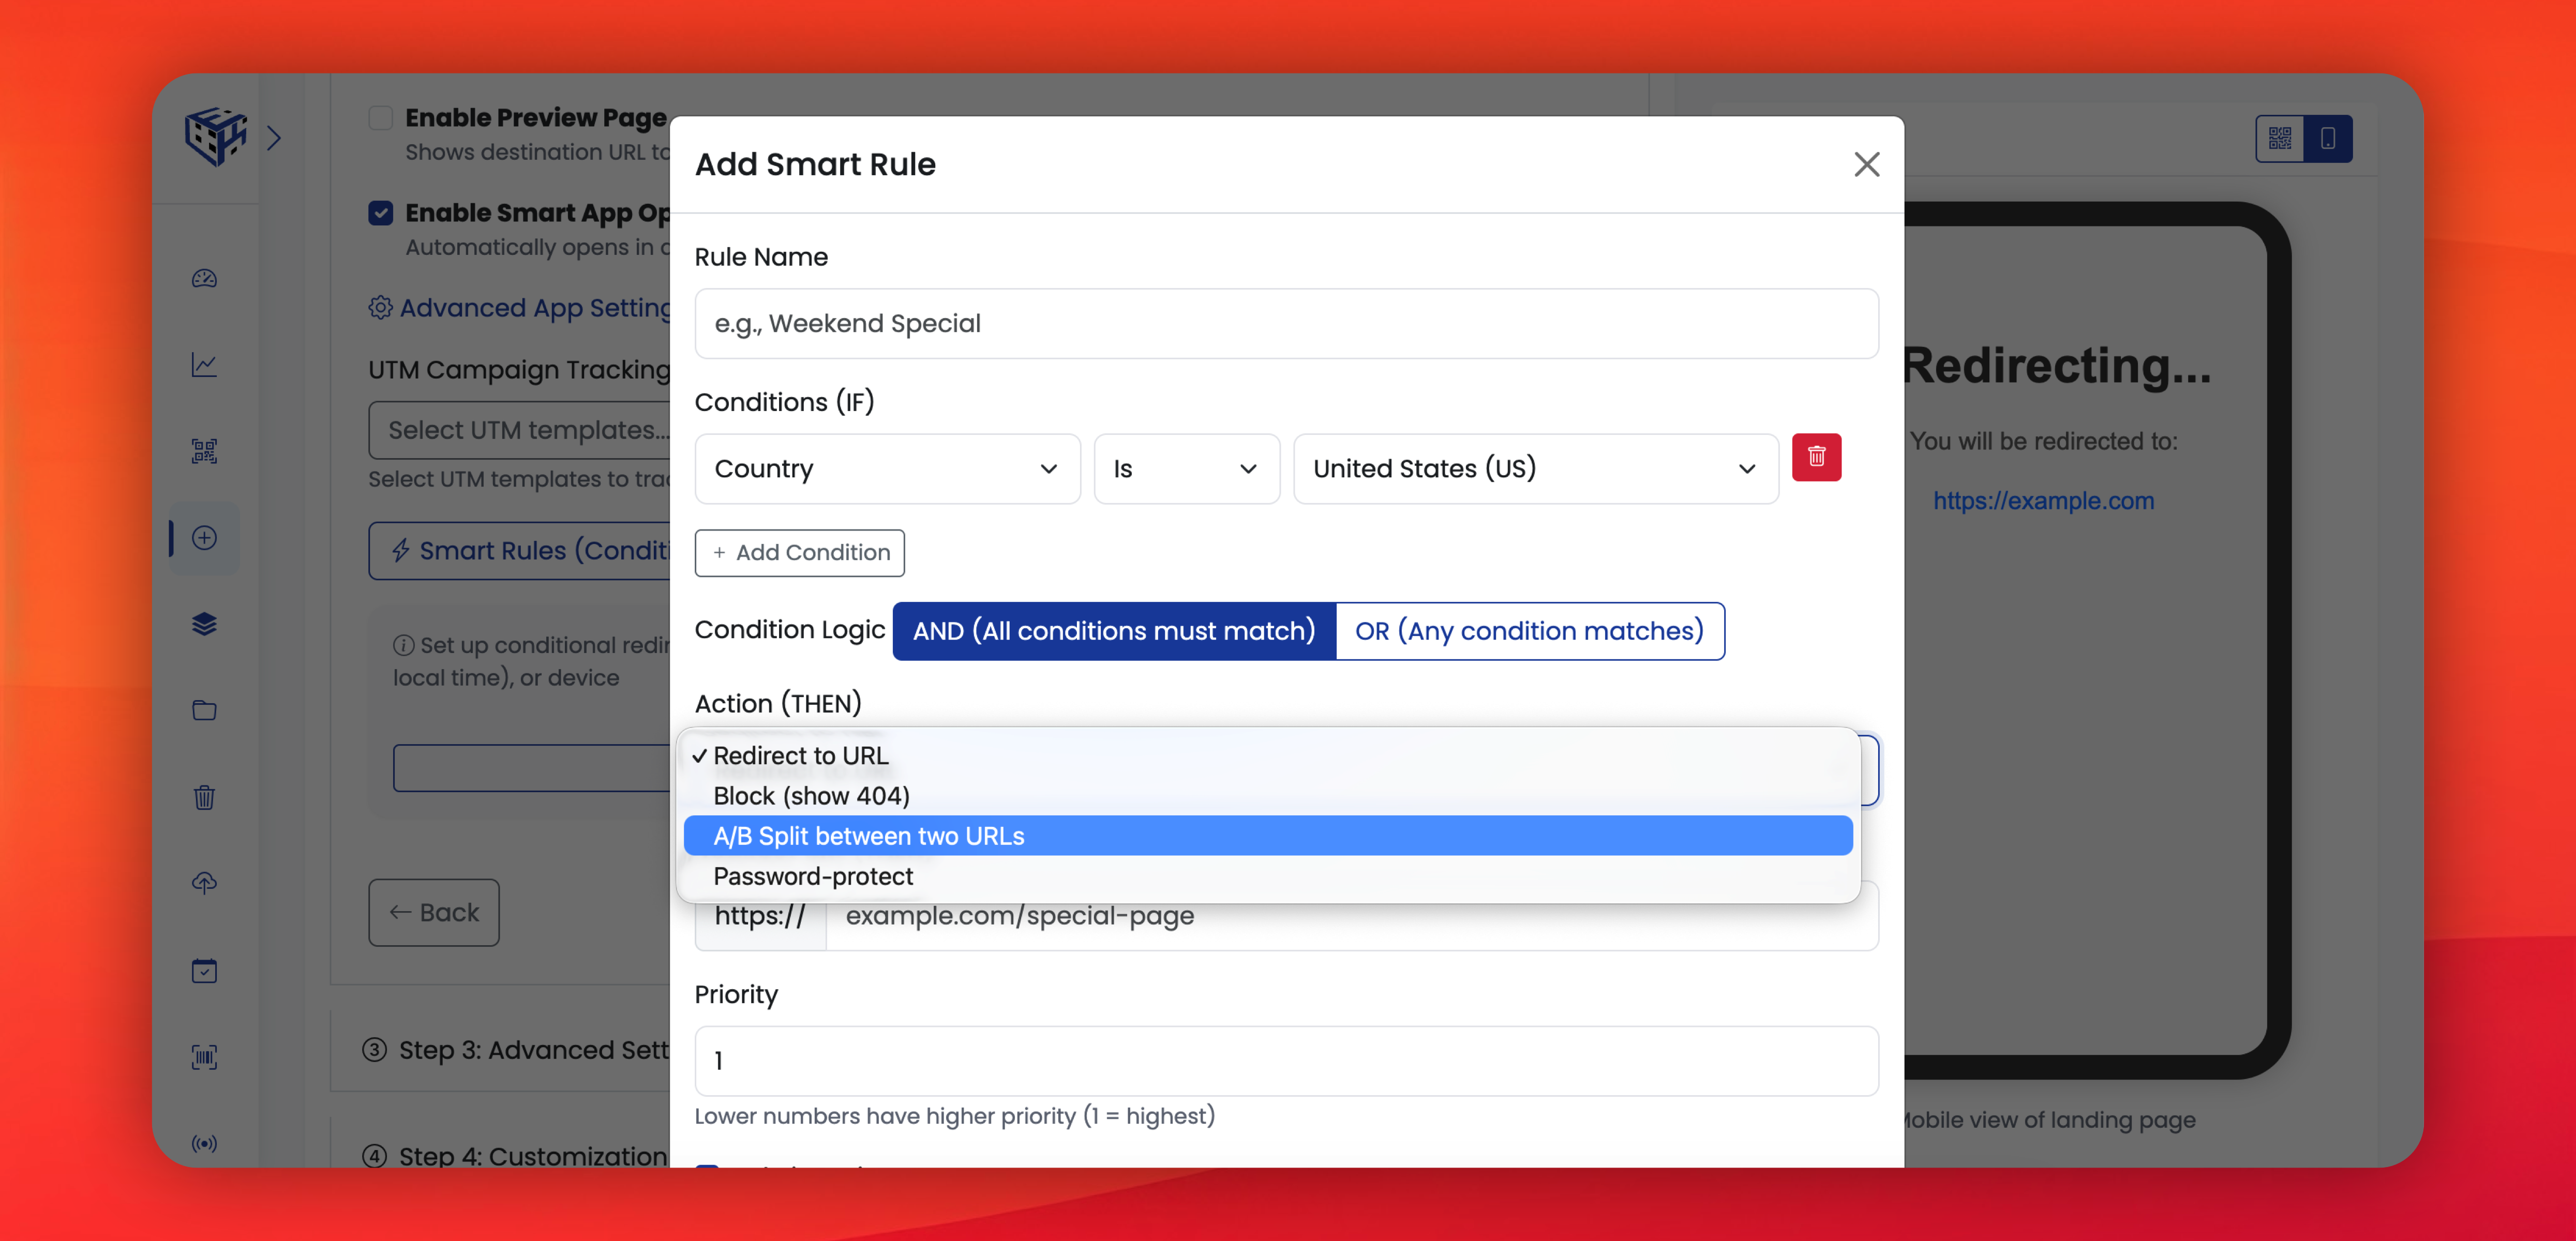Open the barcode scanner sidebar icon
This screenshot has width=2576, height=1241.
coord(204,1057)
